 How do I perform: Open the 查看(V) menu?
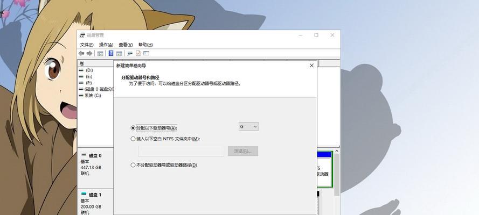pyautogui.click(x=126, y=45)
